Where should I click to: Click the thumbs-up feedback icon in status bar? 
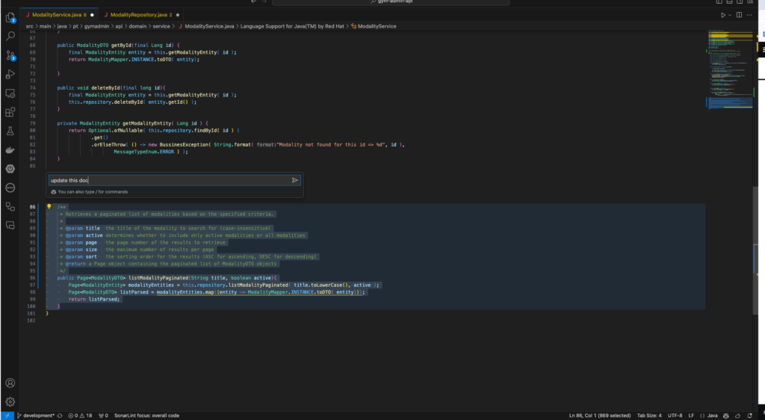(x=737, y=416)
